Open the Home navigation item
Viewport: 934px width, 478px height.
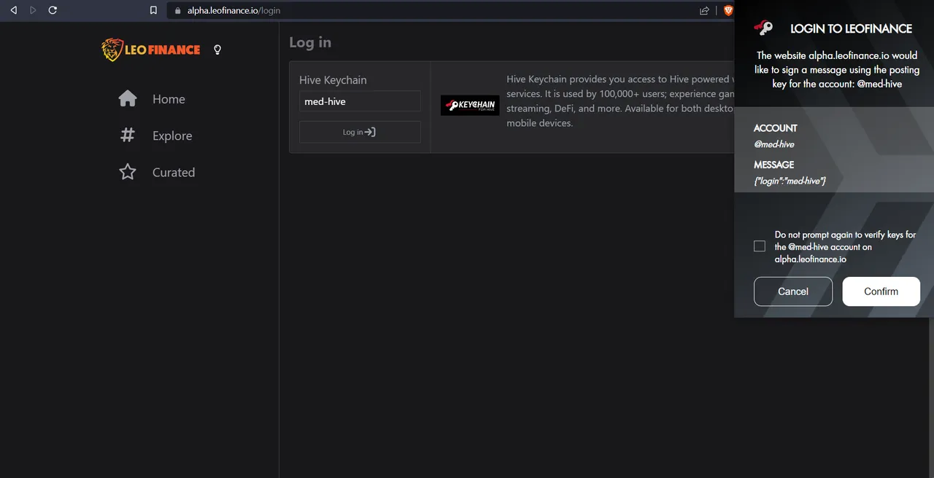coord(152,99)
